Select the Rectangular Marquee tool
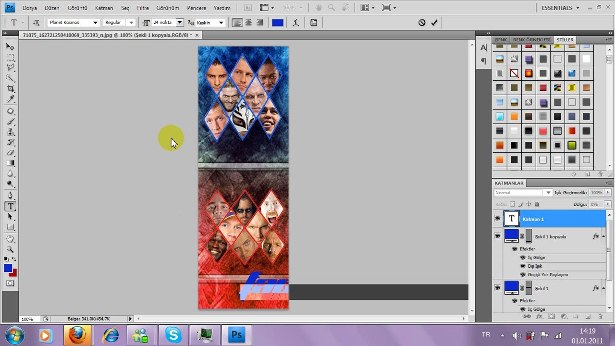The width and height of the screenshot is (615, 346). (10, 58)
